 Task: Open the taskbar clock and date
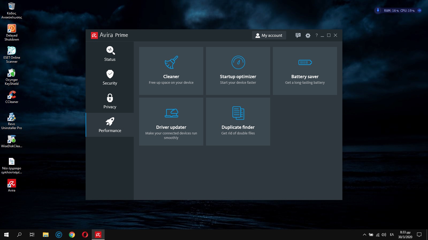pos(405,235)
